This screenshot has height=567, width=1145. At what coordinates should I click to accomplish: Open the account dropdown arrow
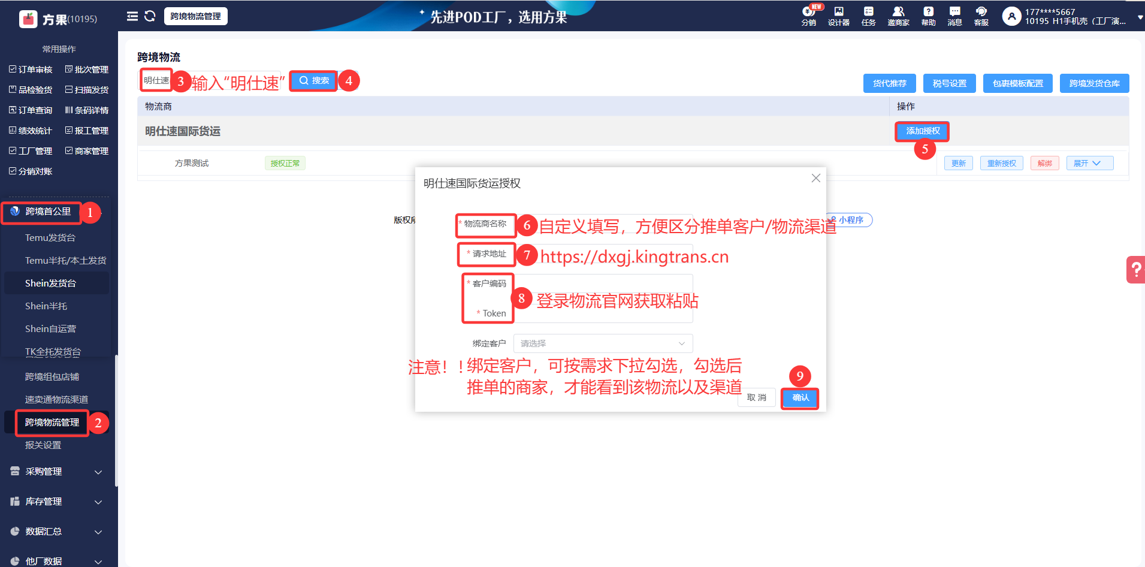(1140, 18)
